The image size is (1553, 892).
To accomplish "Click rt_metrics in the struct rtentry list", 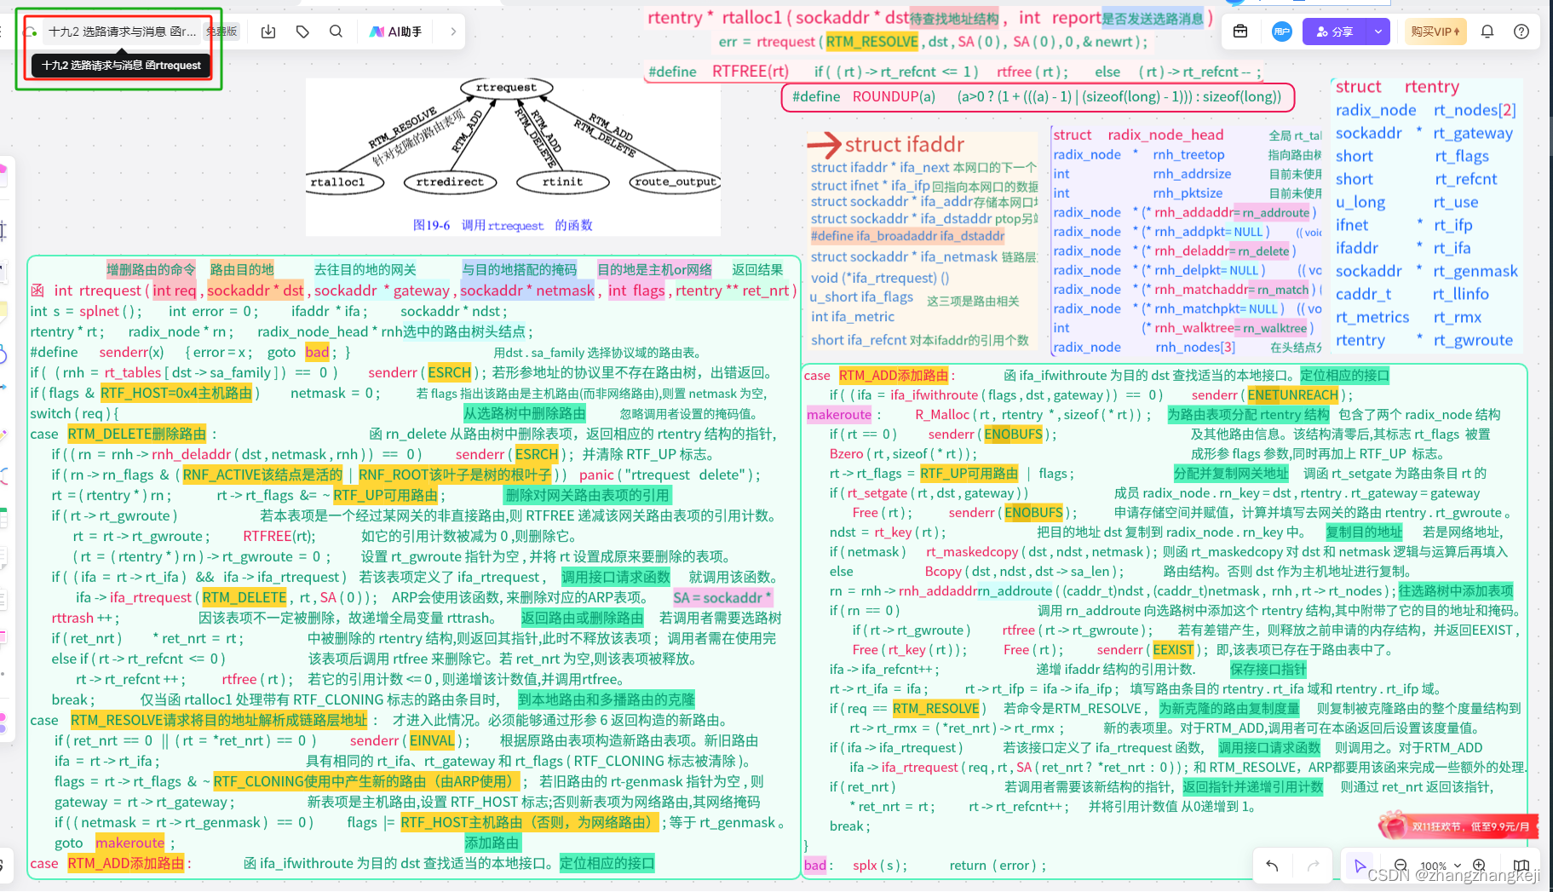I will [x=1372, y=317].
